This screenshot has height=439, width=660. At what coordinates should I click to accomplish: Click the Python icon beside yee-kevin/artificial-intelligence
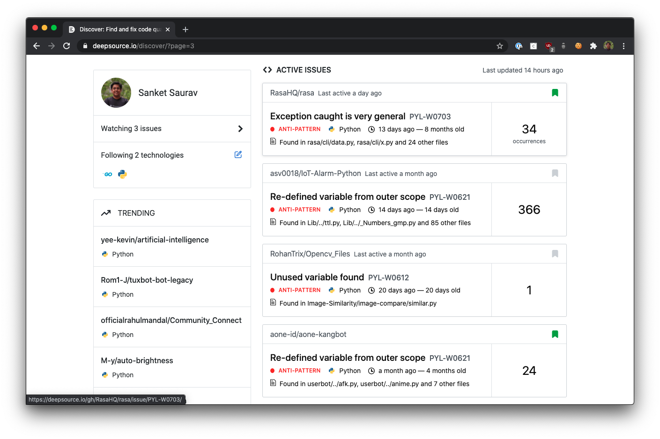click(104, 254)
